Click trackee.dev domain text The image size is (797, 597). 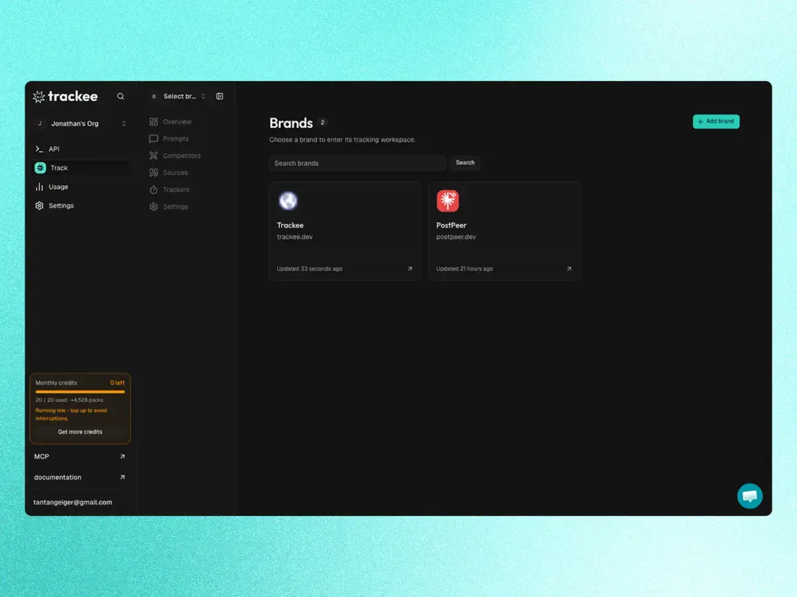[x=295, y=237]
